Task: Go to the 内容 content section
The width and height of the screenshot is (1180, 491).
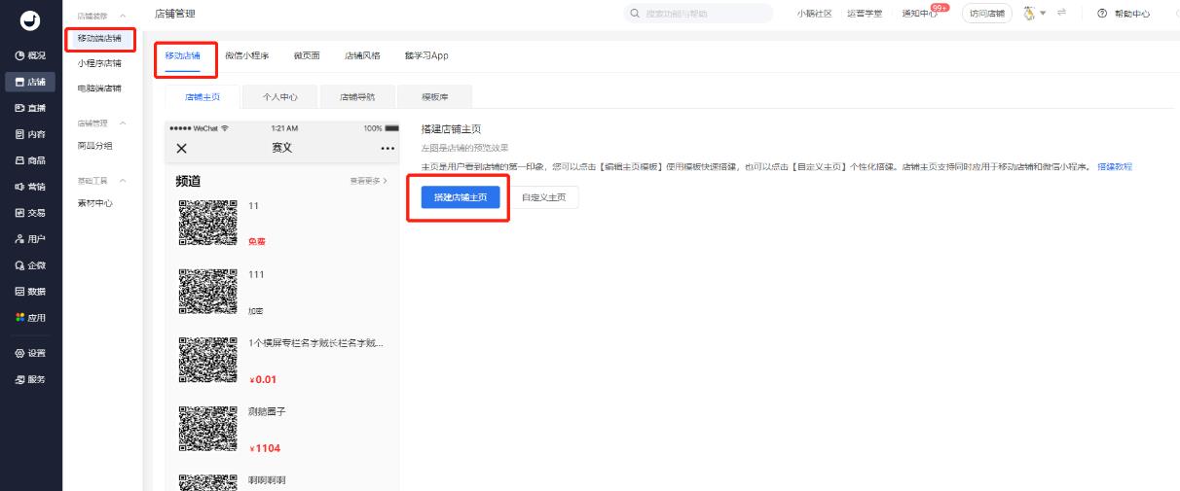Action: (x=30, y=134)
